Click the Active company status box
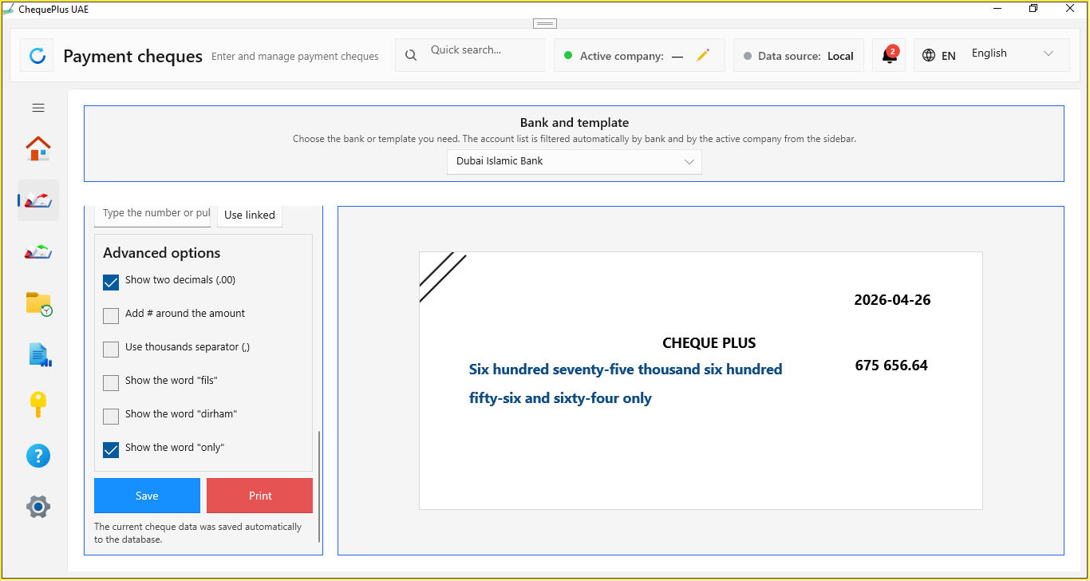Image resolution: width=1090 pixels, height=581 pixels. (x=639, y=56)
